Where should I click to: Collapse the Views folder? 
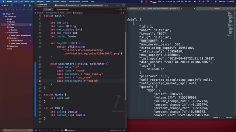pos(6,27)
